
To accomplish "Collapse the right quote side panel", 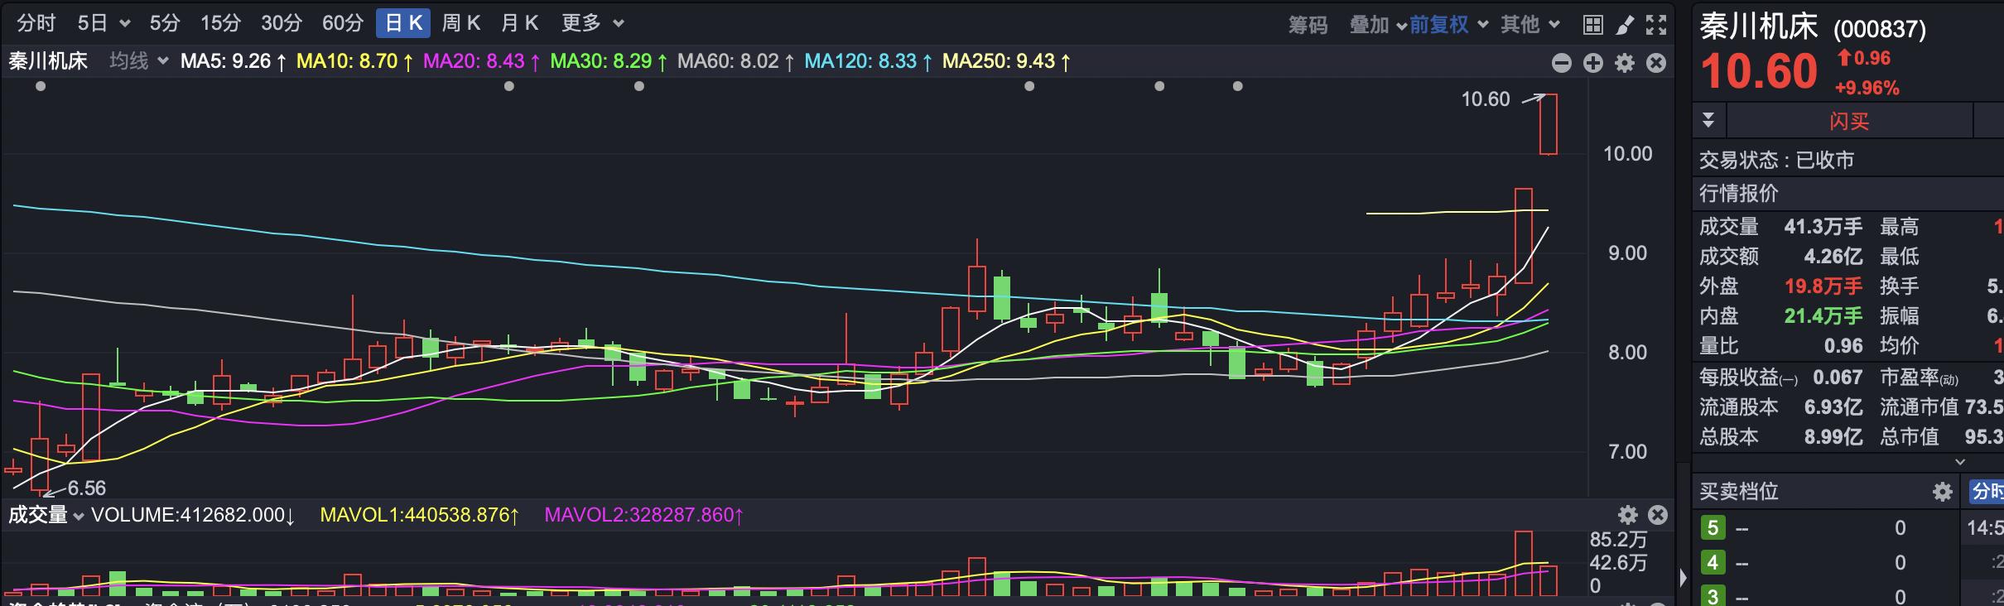I will click(1683, 578).
